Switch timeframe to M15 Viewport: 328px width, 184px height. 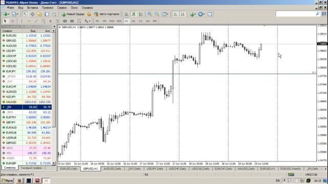(112, 21)
